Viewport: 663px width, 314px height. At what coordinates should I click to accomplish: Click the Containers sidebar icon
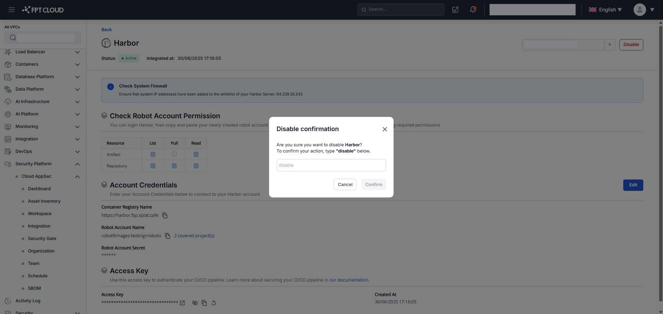8,64
